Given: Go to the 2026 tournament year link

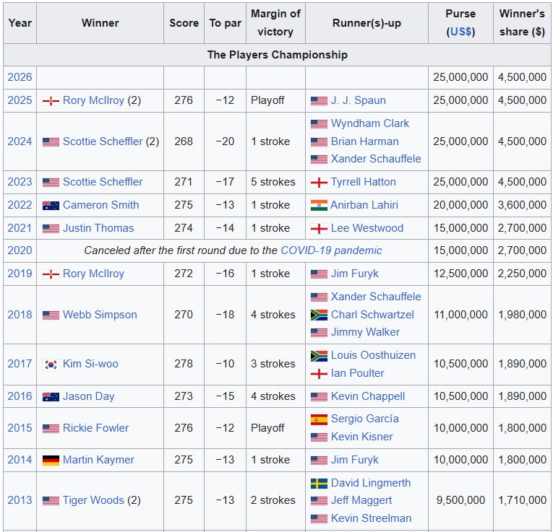Looking at the screenshot, I should pyautogui.click(x=20, y=77).
